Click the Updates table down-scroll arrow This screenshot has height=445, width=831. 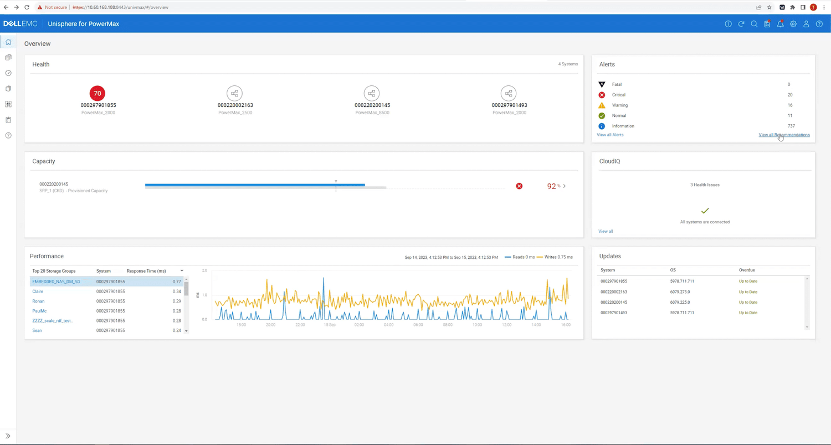pos(807,327)
